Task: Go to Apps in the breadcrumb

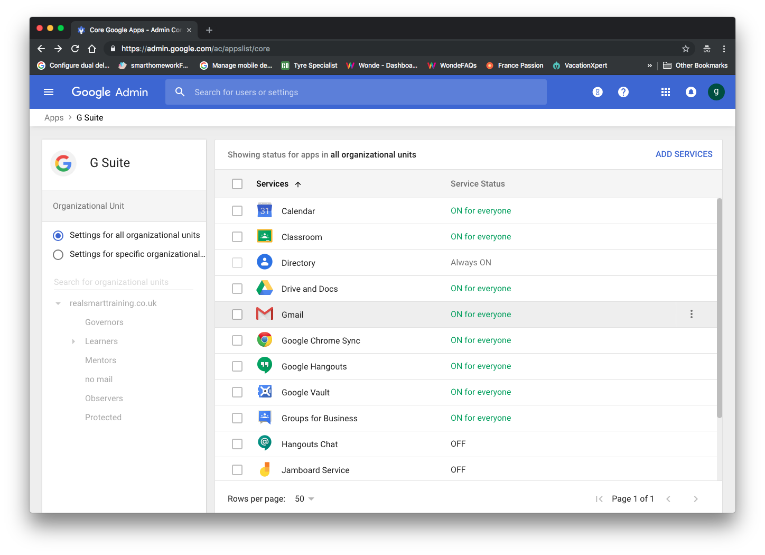Action: 54,118
